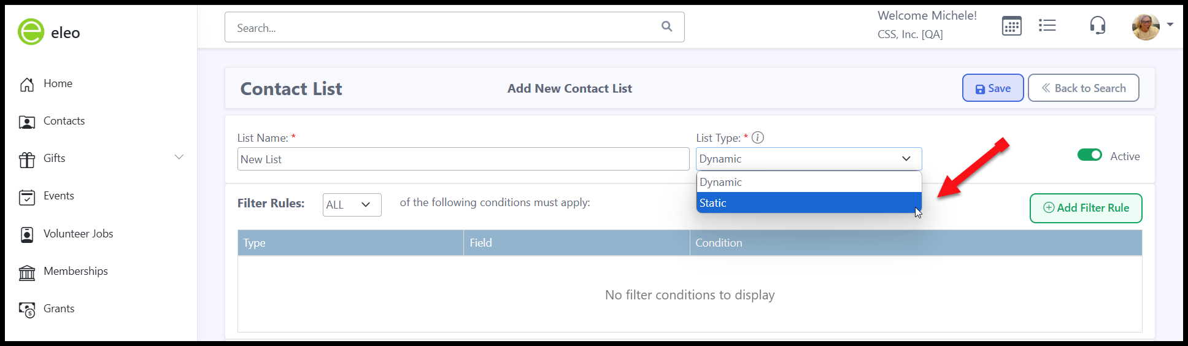Open the user profile avatar dropdown
Screen dimensions: 1188x346
click(x=1151, y=26)
